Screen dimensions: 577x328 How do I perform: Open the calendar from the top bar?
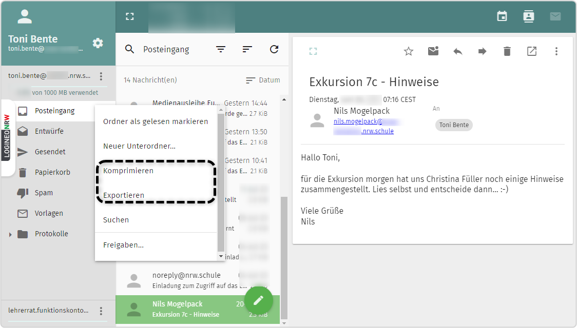click(502, 16)
